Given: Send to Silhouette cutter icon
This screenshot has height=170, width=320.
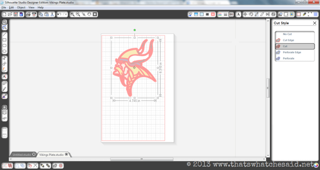Looking at the screenshot, I should coord(34,14).
